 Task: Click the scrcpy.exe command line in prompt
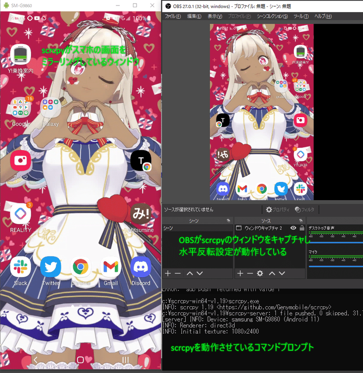211,301
